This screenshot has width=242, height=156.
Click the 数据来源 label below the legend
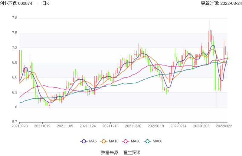(x=110, y=152)
